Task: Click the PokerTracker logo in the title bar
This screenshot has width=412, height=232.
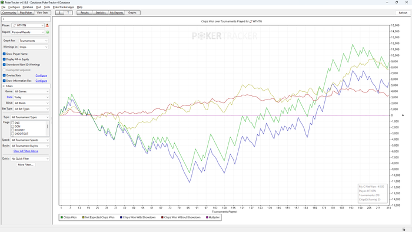Action: (x=2, y=2)
